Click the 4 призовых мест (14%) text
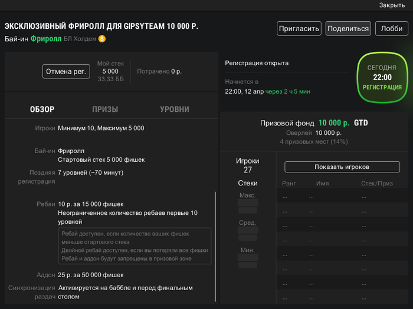 click(314, 142)
